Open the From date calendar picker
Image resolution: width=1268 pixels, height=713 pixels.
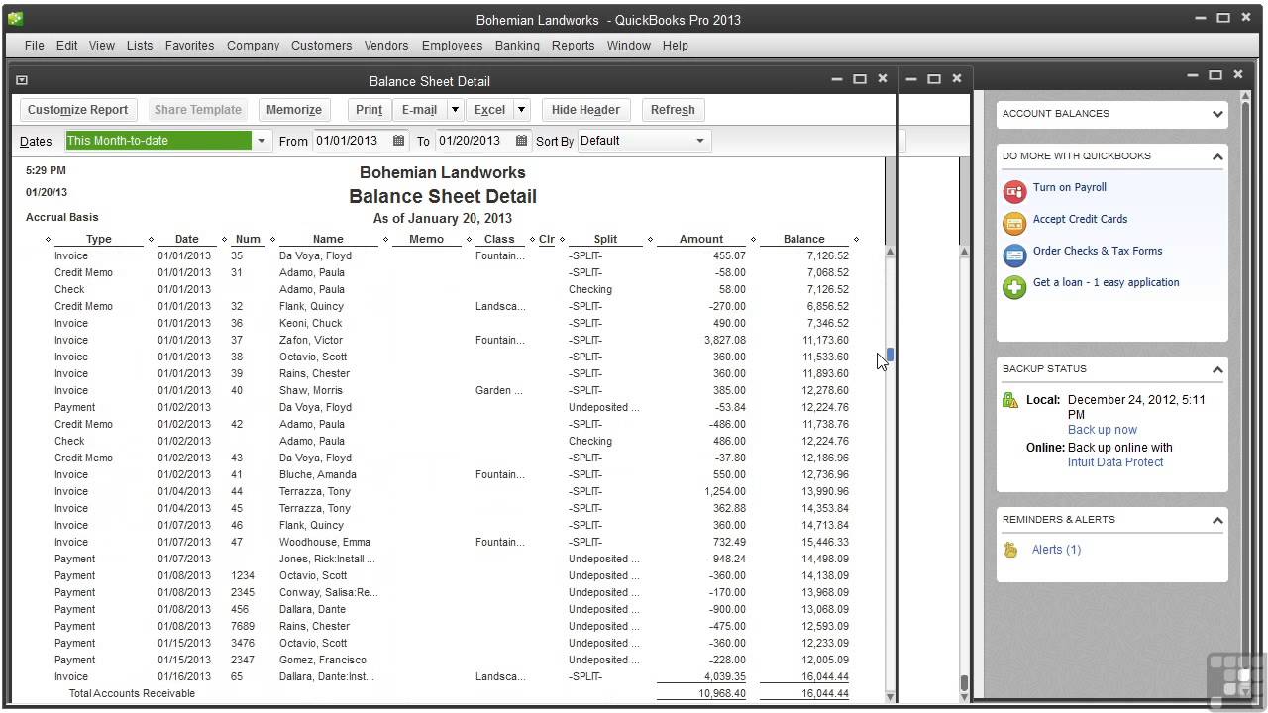[x=398, y=141]
